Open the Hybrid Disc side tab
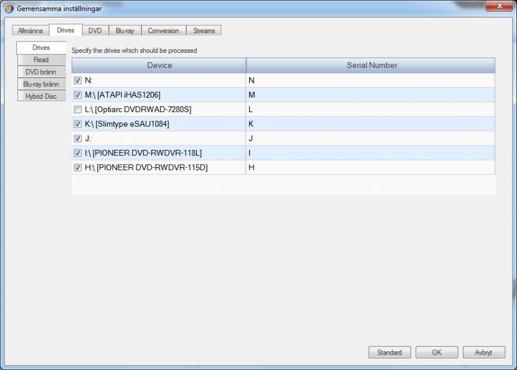Image resolution: width=517 pixels, height=370 pixels. click(41, 96)
